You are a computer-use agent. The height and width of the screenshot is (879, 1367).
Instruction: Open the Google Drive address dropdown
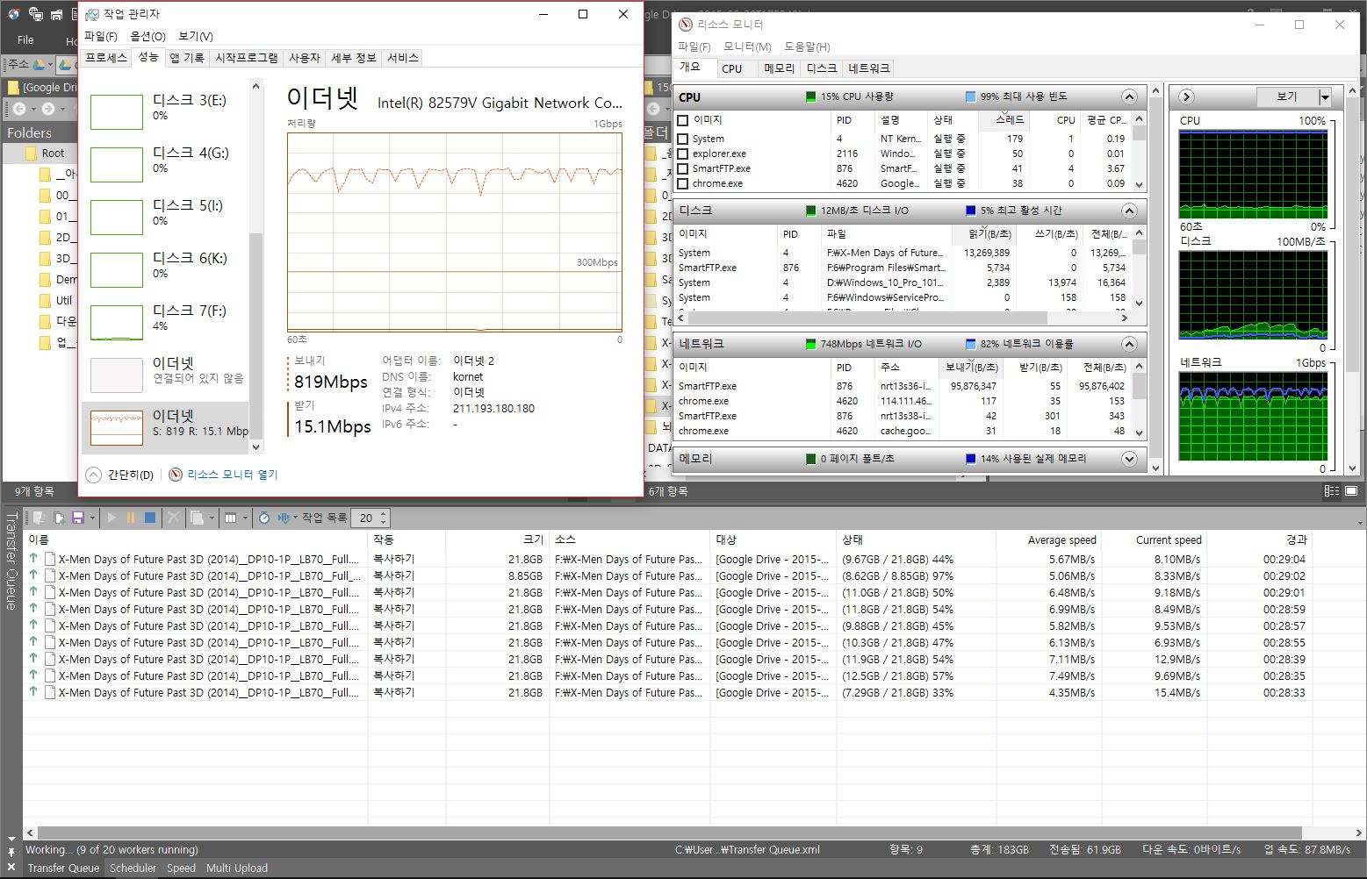50,64
